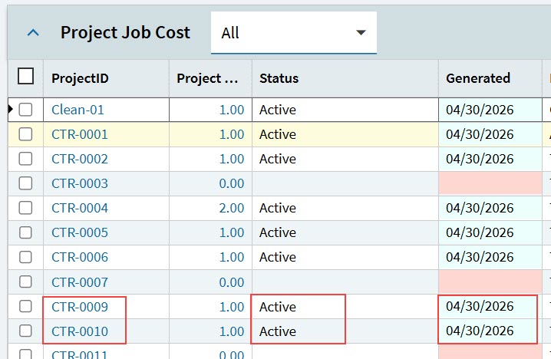This screenshot has height=359, width=551.
Task: Select the empty Status cell for CTR-0003
Action: click(x=345, y=183)
